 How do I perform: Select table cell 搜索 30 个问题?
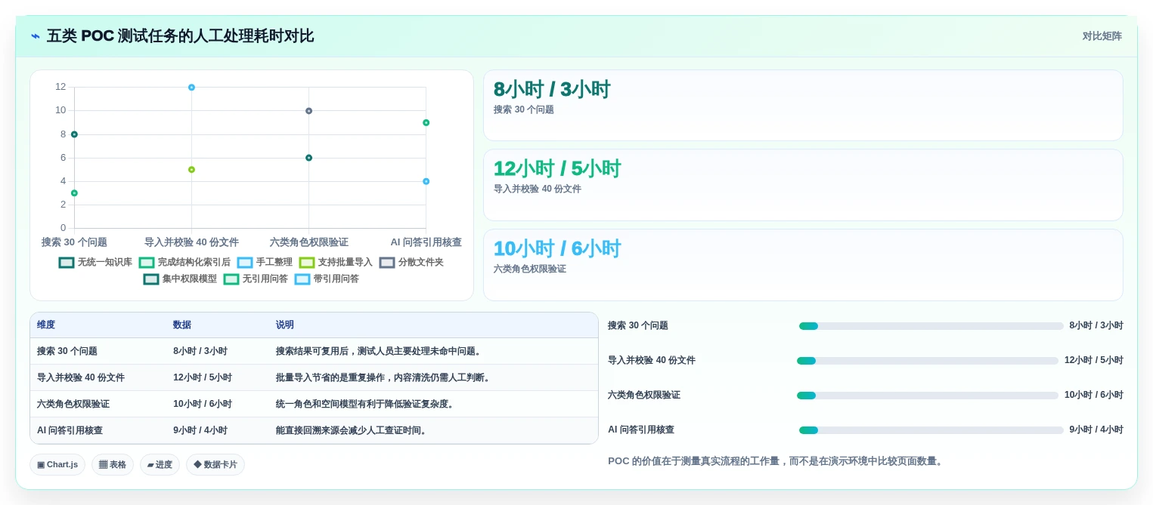[67, 351]
